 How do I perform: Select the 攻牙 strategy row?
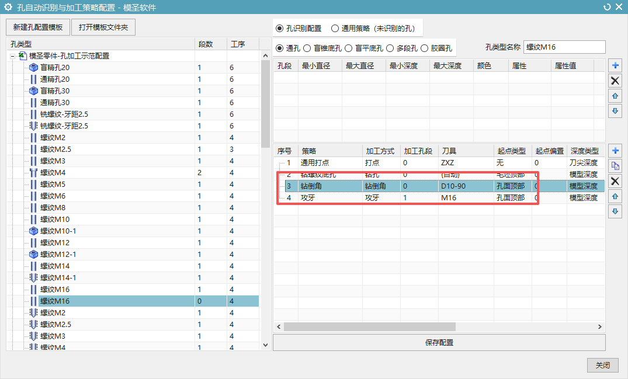[439, 197]
